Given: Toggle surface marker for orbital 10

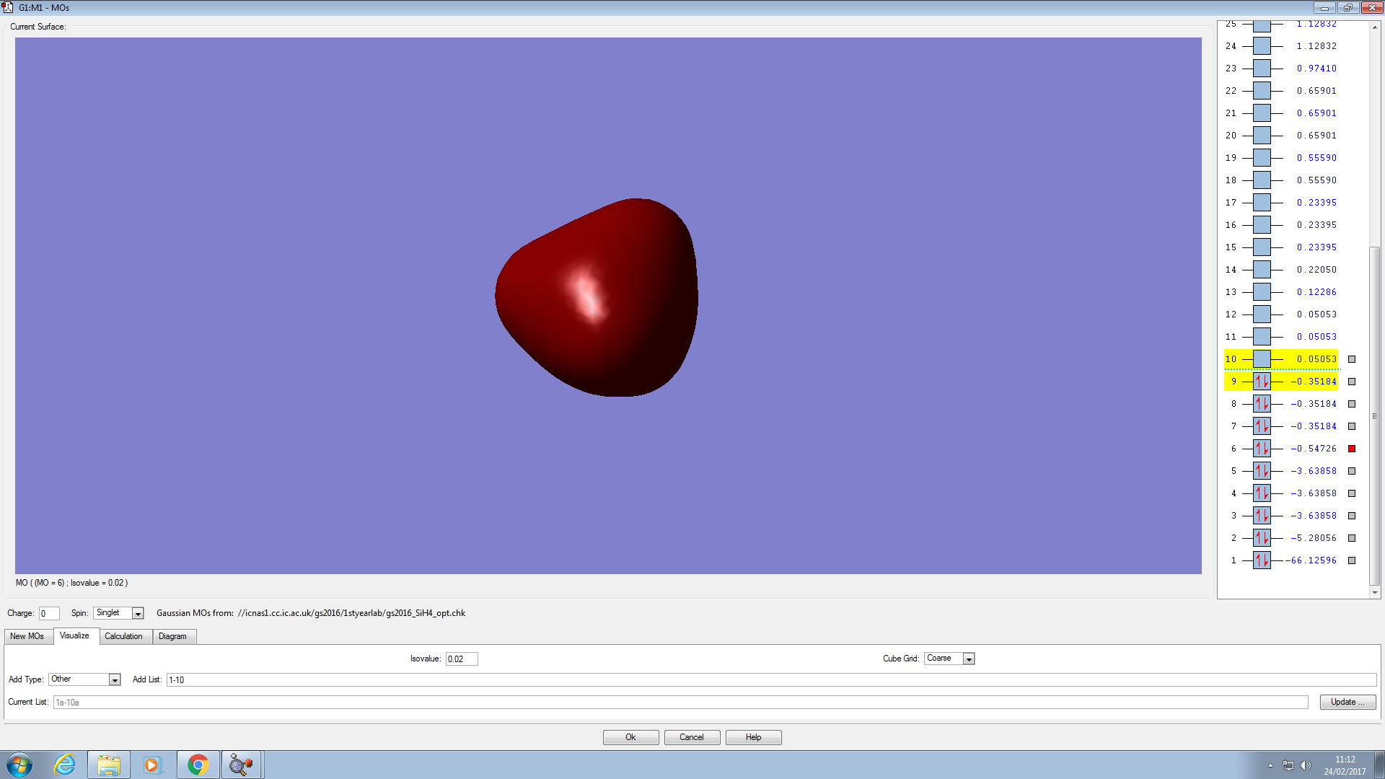Looking at the screenshot, I should 1352,359.
